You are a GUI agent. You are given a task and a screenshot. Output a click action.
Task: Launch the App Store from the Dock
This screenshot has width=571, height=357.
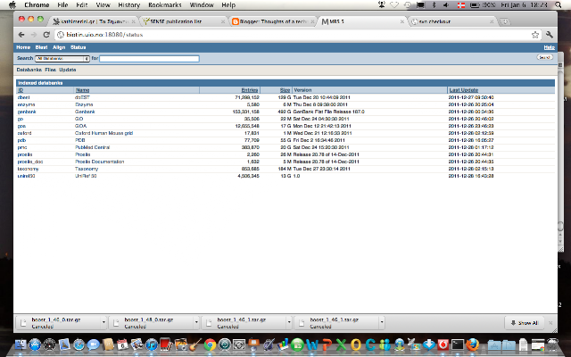[x=36, y=345]
